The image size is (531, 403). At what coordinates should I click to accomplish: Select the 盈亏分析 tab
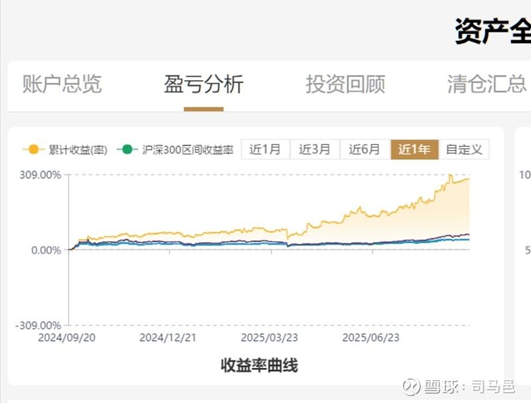pyautogui.click(x=204, y=84)
